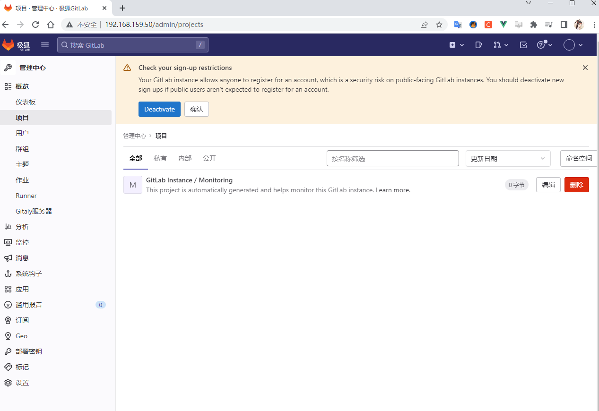This screenshot has height=411, width=599.
Task: Select the 私有 projects tab
Action: click(160, 158)
